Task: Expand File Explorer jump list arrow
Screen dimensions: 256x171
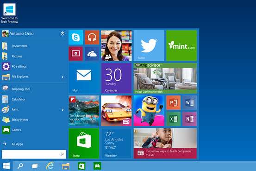Action: click(62, 76)
